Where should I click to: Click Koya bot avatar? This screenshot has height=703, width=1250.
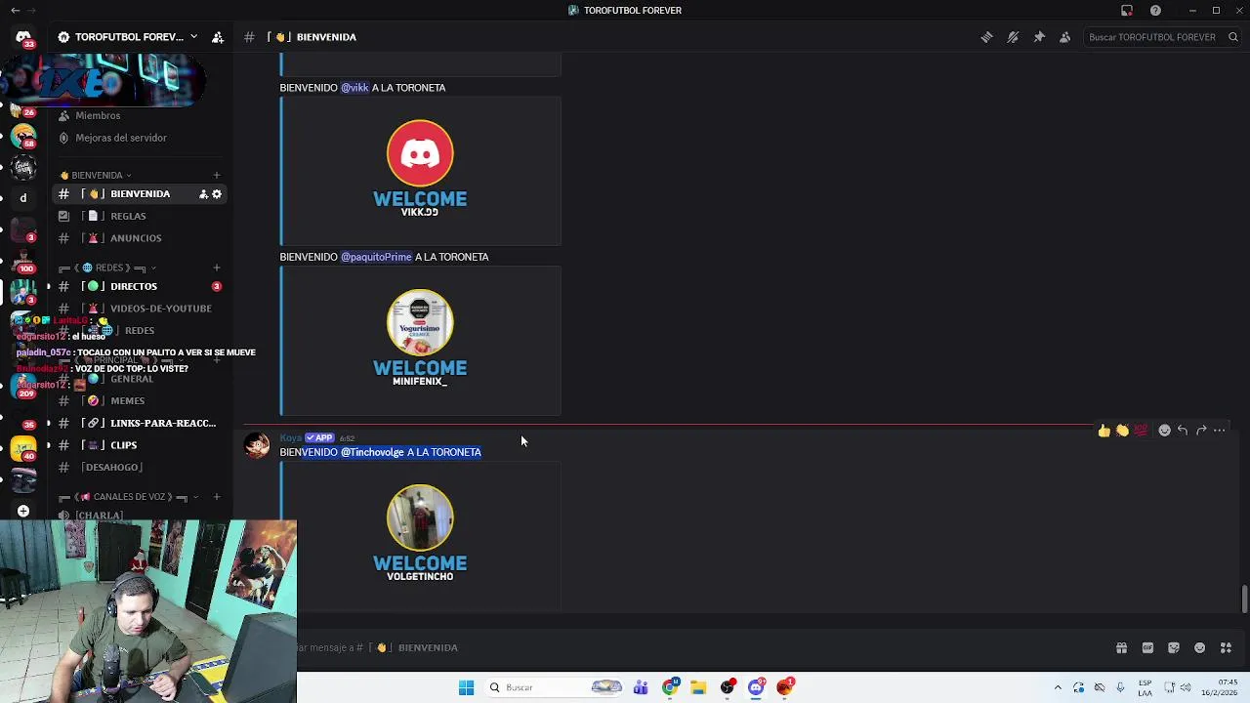click(258, 446)
